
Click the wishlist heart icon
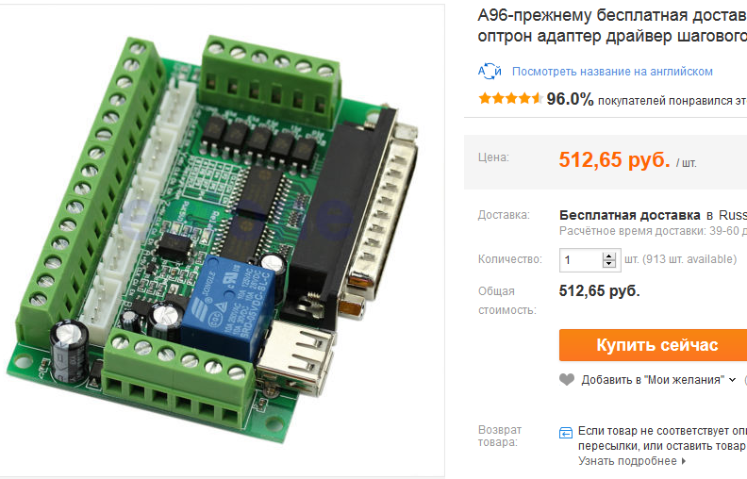567,380
